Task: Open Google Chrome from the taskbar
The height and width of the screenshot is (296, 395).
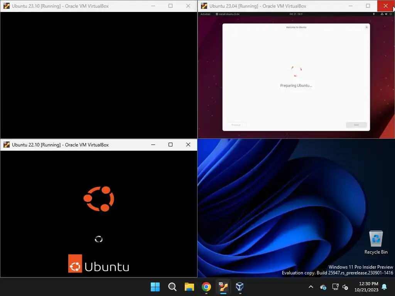Action: point(206,287)
